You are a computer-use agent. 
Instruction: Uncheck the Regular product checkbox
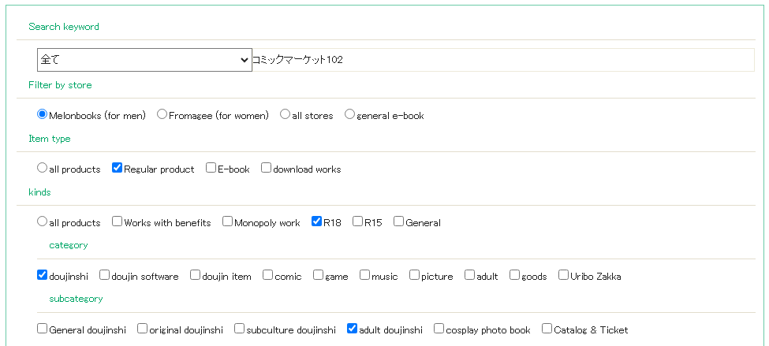tap(118, 168)
